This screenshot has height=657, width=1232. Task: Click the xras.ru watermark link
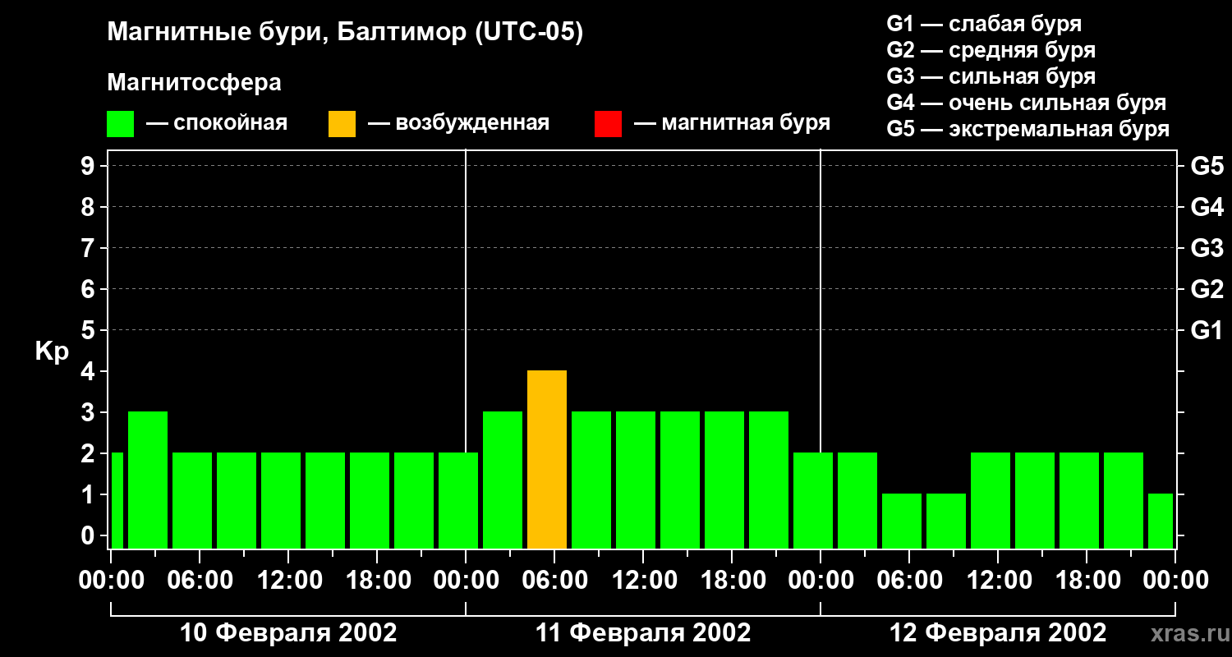[1186, 633]
